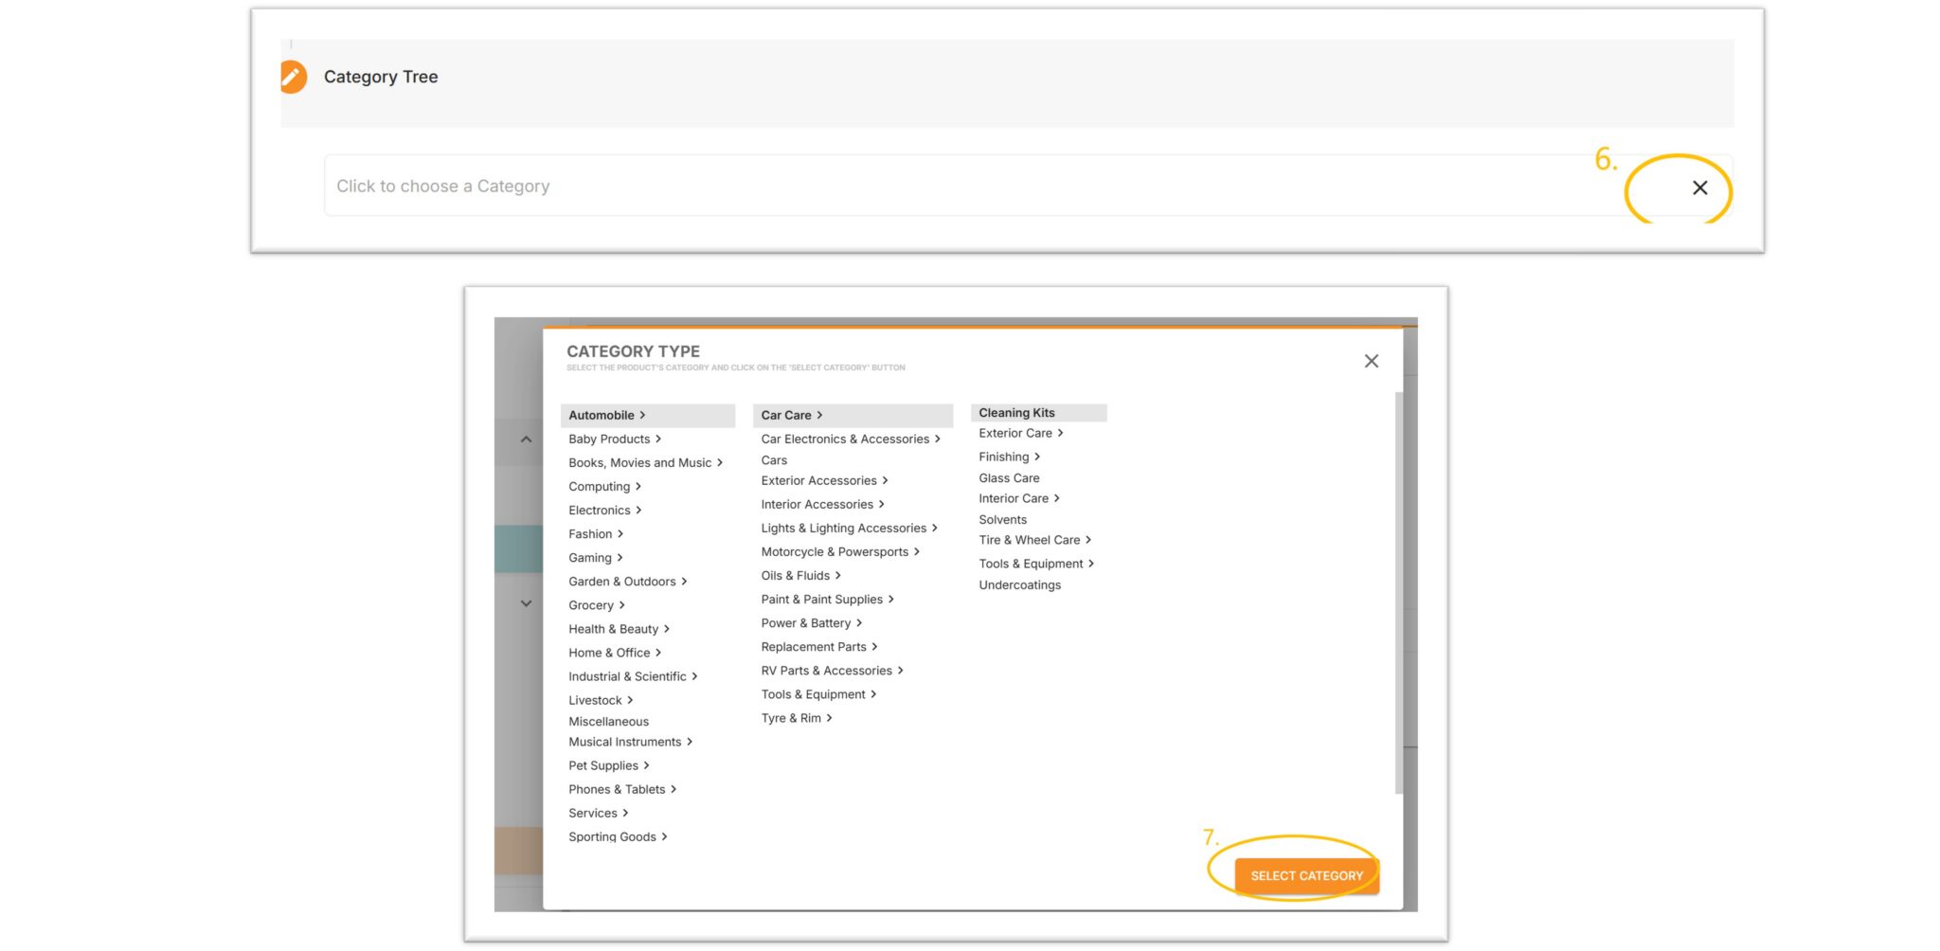The image size is (1940, 951).
Task: Click the dialog vertical scrollbar
Action: 1398,593
